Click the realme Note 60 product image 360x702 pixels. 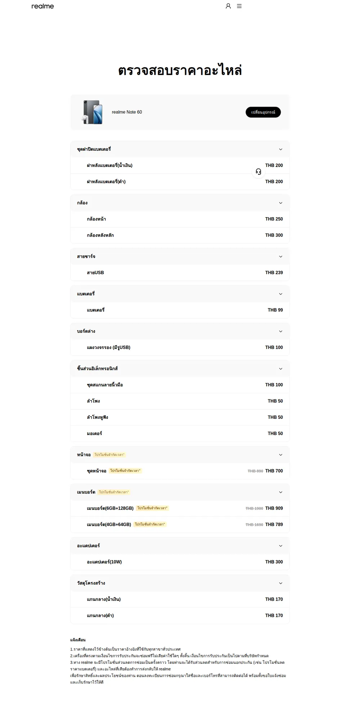click(x=92, y=112)
